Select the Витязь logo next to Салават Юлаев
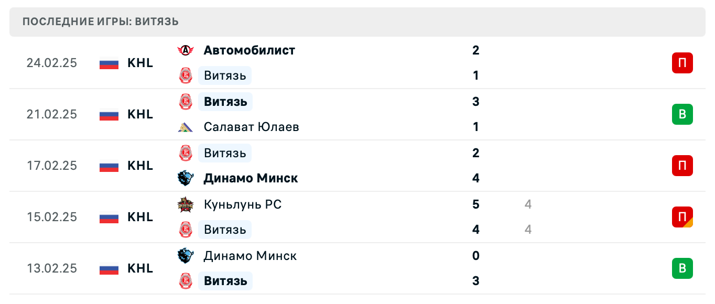 point(186,102)
